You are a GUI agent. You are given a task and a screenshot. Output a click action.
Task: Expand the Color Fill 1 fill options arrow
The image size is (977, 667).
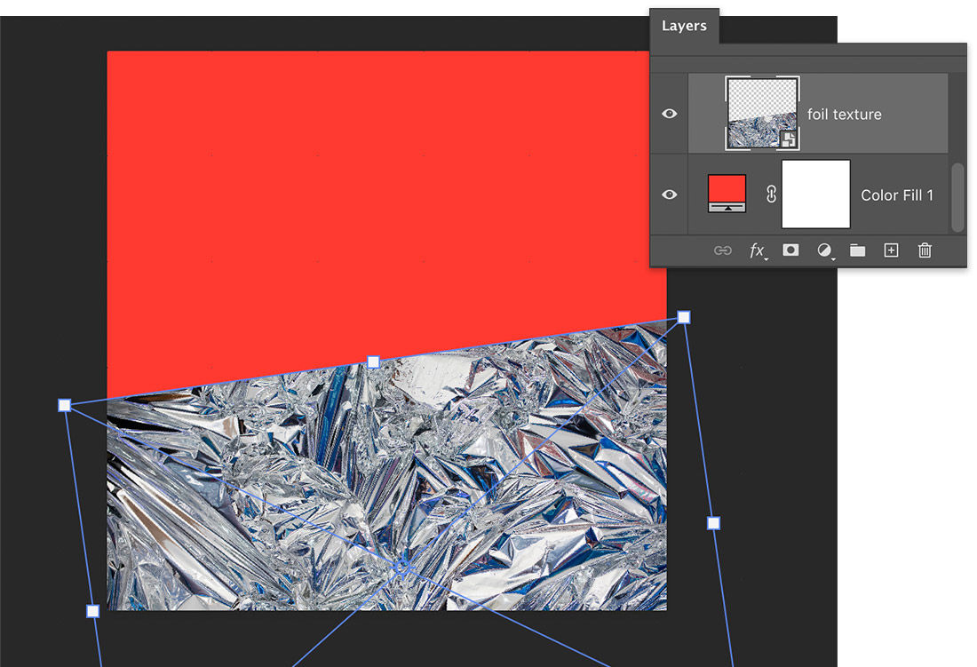[727, 207]
